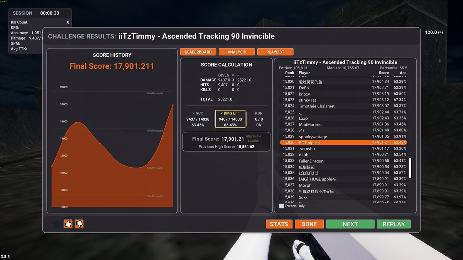Click the 75th Percentile chart label
Viewport: 463px width, 260px height.
pos(154,131)
